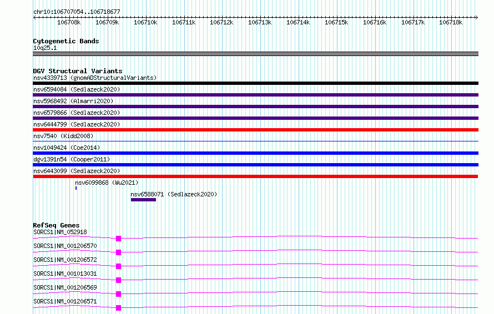
Task: Open nsv6444799 (Sedlazeck2020) variant label
Action: [x=77, y=124]
